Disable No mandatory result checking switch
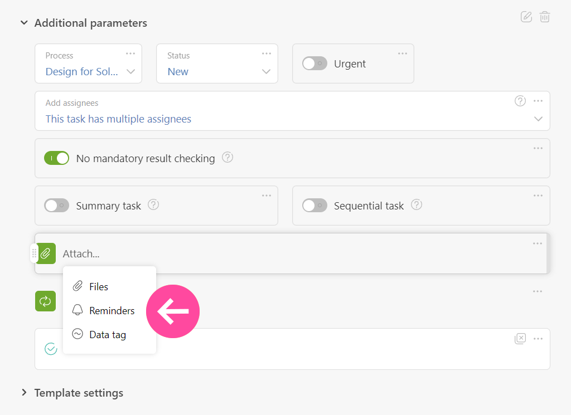 click(x=56, y=158)
